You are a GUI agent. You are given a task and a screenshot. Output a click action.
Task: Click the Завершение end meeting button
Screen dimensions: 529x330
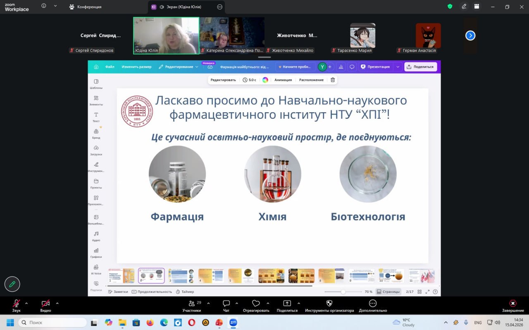[513, 306]
